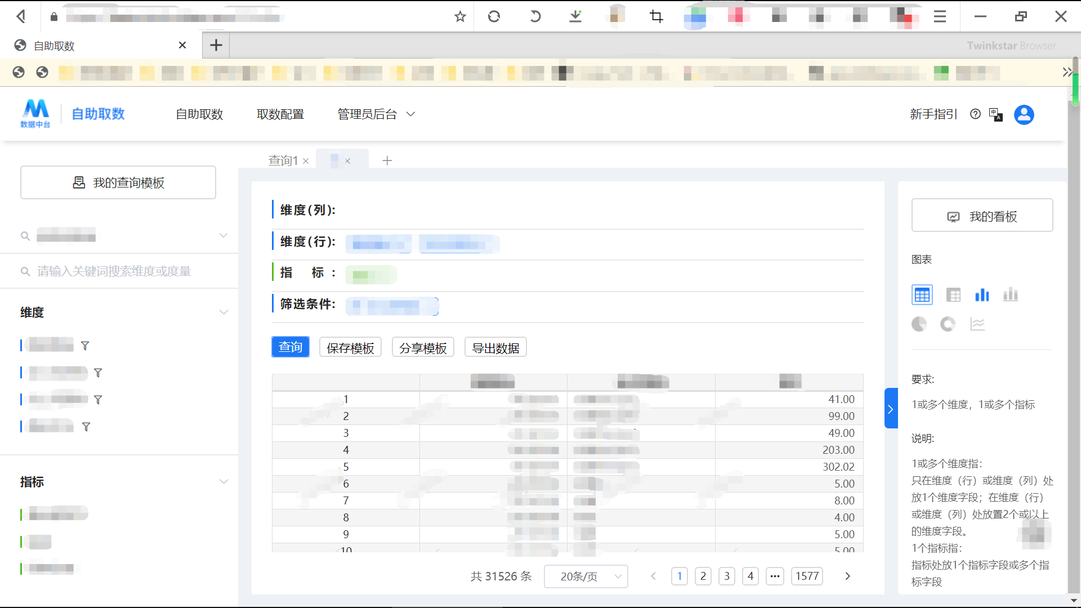The image size is (1081, 608).
Task: Open new browser tab with plus
Action: (216, 45)
